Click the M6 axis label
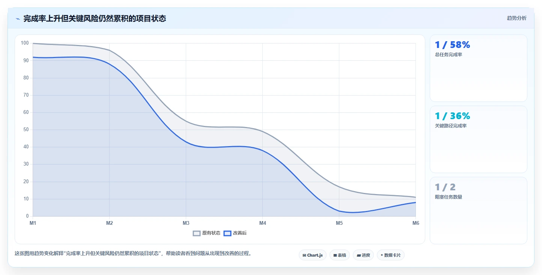 pos(416,223)
